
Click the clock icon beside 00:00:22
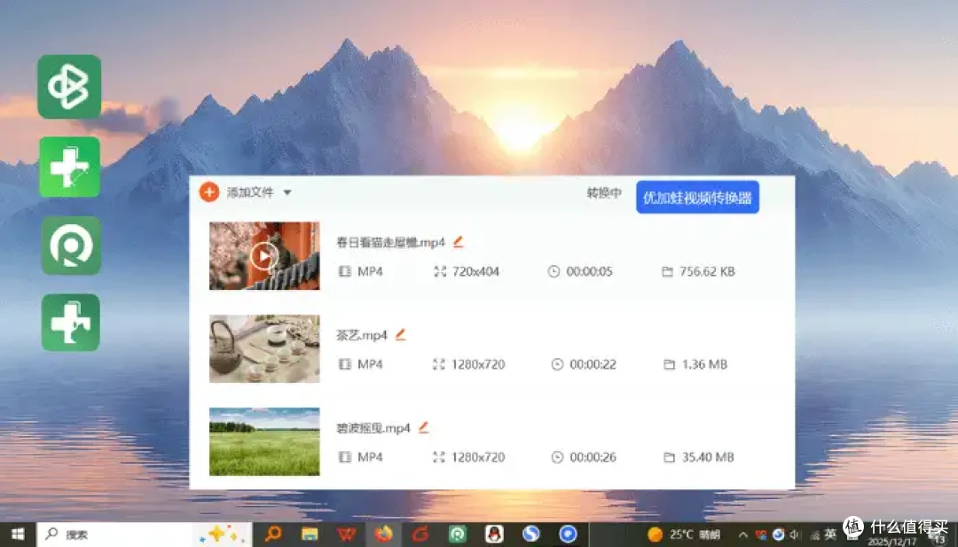pyautogui.click(x=557, y=363)
